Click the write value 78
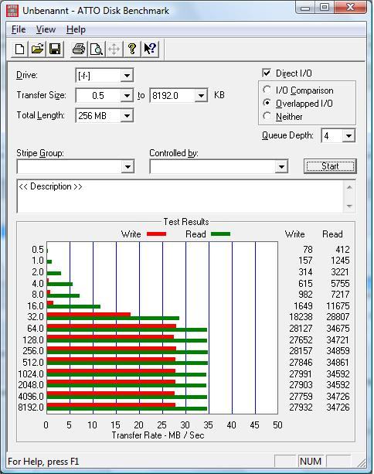Screen dimensions: 374x474 308,250
